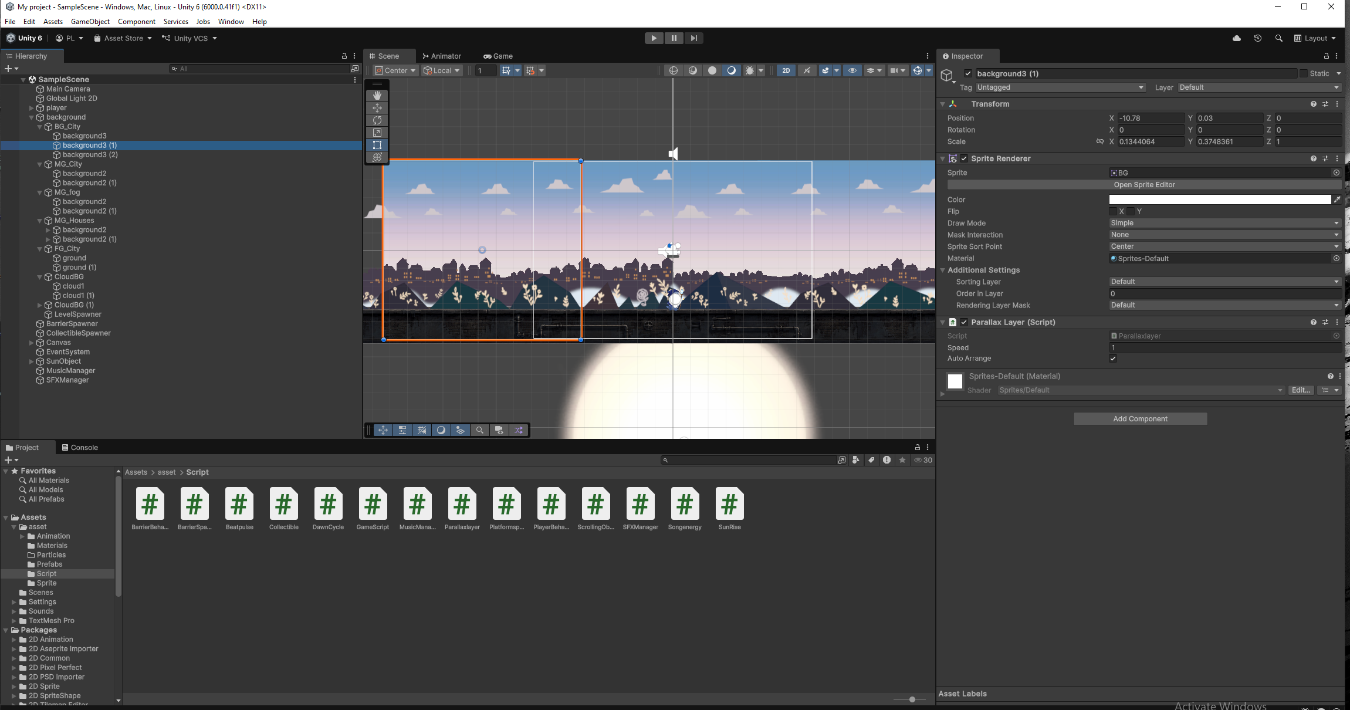Open the Component menu

click(137, 22)
